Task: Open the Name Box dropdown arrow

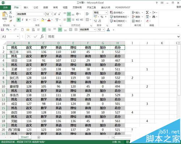Action: click(18, 36)
